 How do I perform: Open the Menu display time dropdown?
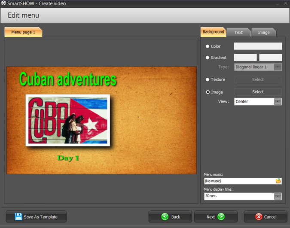[x=243, y=196]
